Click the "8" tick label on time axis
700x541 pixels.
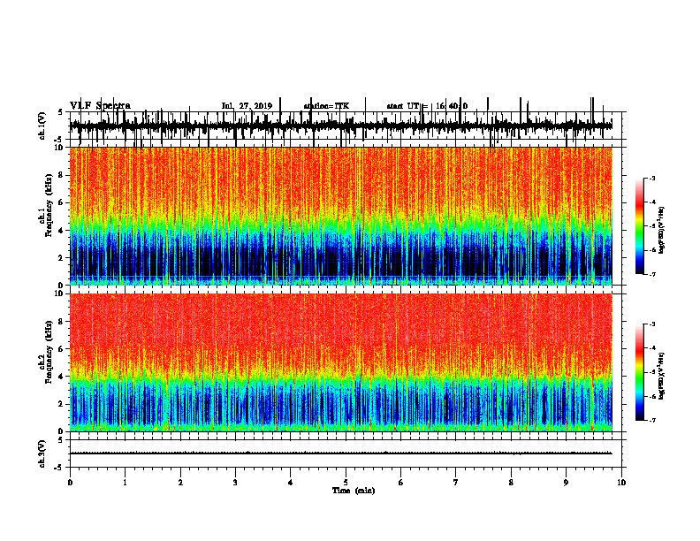(511, 483)
